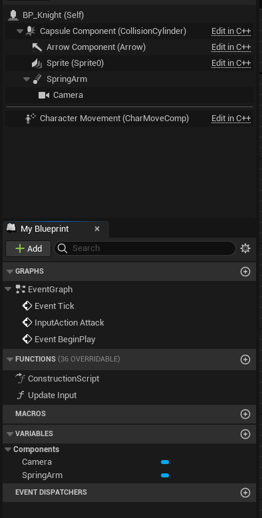Toggle SpringArm variable type pill

[x=165, y=475]
